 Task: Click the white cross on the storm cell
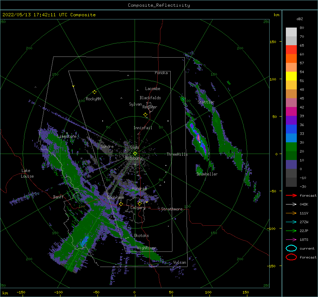(x=200, y=142)
